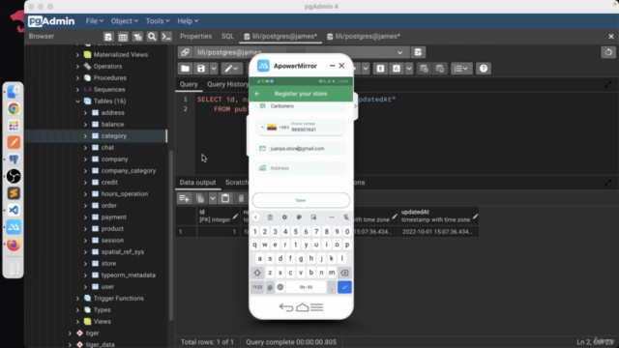Click the Open File folder icon

click(185, 69)
